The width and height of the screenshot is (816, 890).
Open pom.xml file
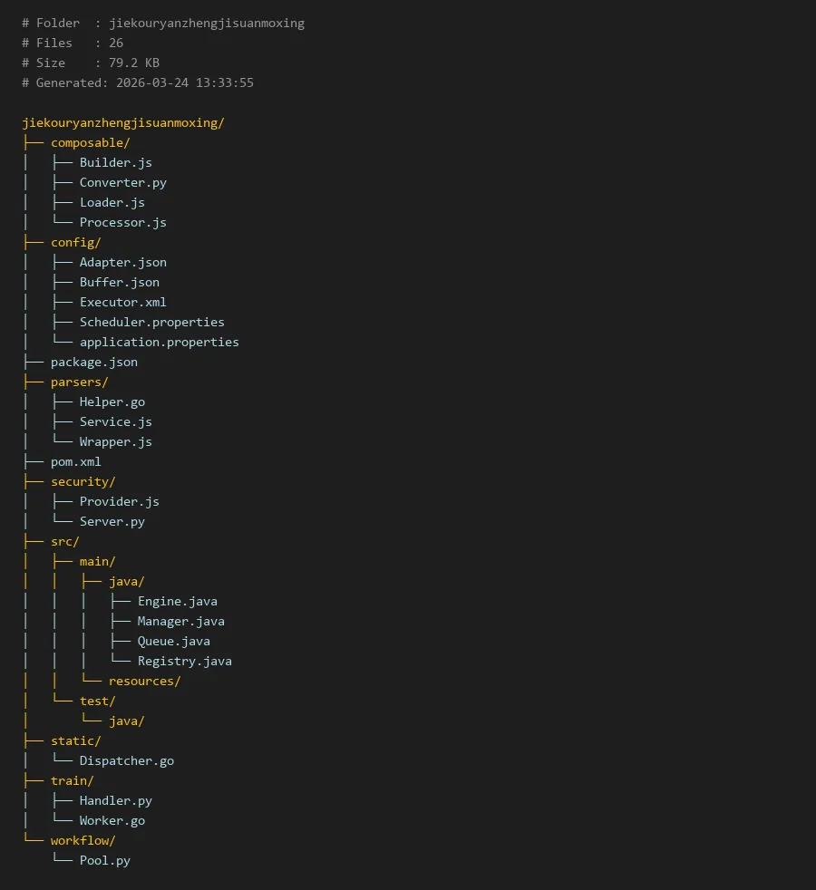[75, 461]
